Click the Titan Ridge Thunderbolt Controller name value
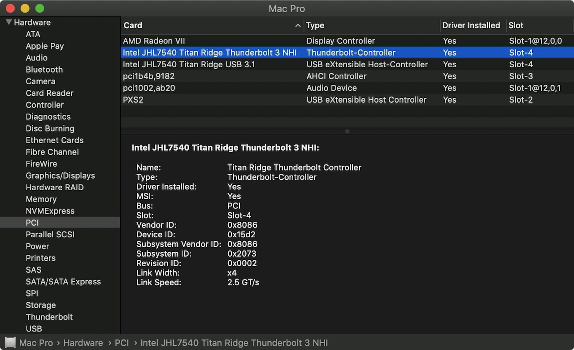The width and height of the screenshot is (574, 350). click(x=294, y=167)
